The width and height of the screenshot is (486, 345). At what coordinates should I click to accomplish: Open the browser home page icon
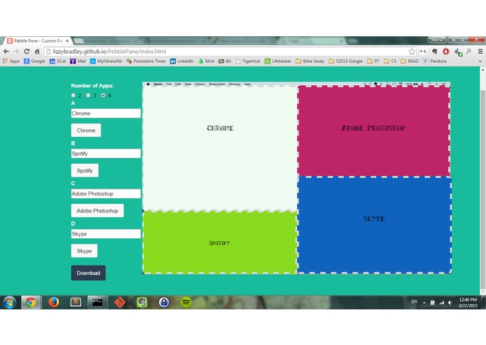(37, 52)
